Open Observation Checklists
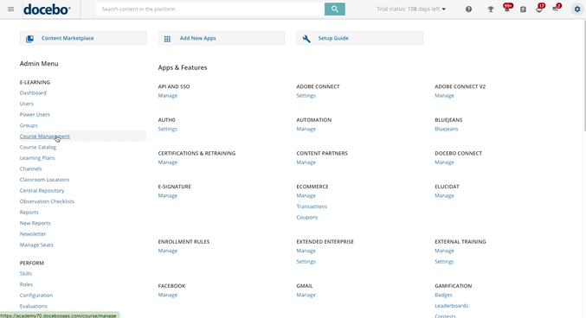Viewport: 586px width, 318px height. (x=47, y=201)
